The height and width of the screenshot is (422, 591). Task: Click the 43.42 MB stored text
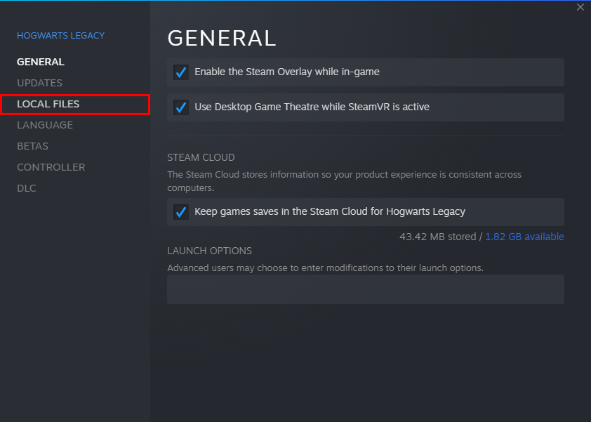point(437,237)
